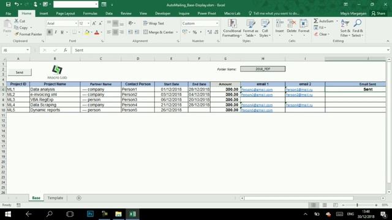392x220 pixels.
Task: Decrease font size with the smaller A icon
Action: [x=100, y=23]
